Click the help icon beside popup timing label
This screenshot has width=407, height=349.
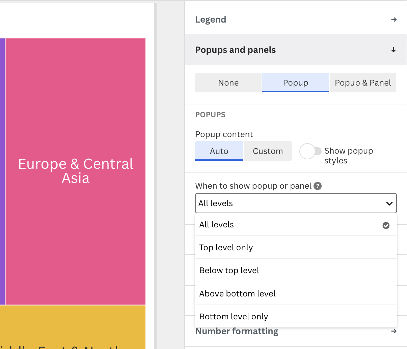[x=318, y=186]
